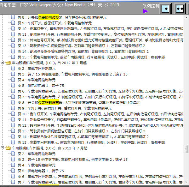Click the inward double-arrow view control button

click(x=180, y=9)
